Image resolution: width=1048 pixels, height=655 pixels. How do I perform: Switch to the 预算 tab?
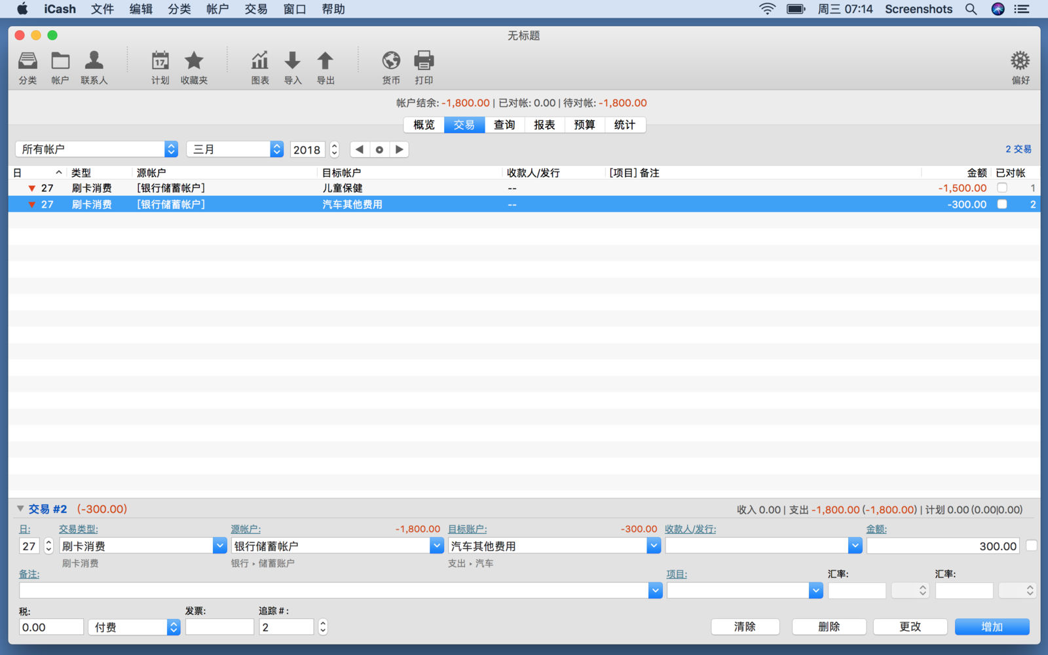(584, 124)
